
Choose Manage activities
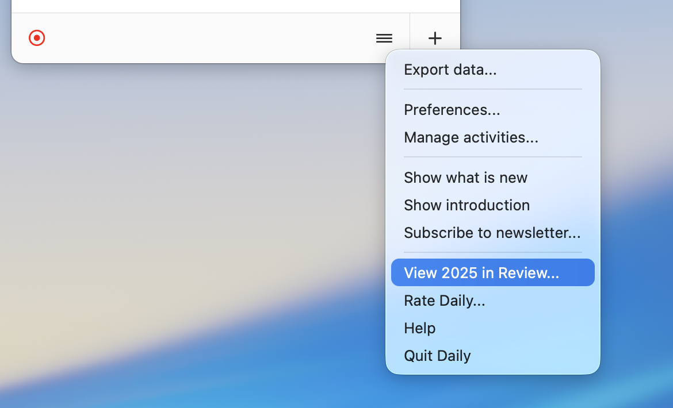[x=471, y=137]
